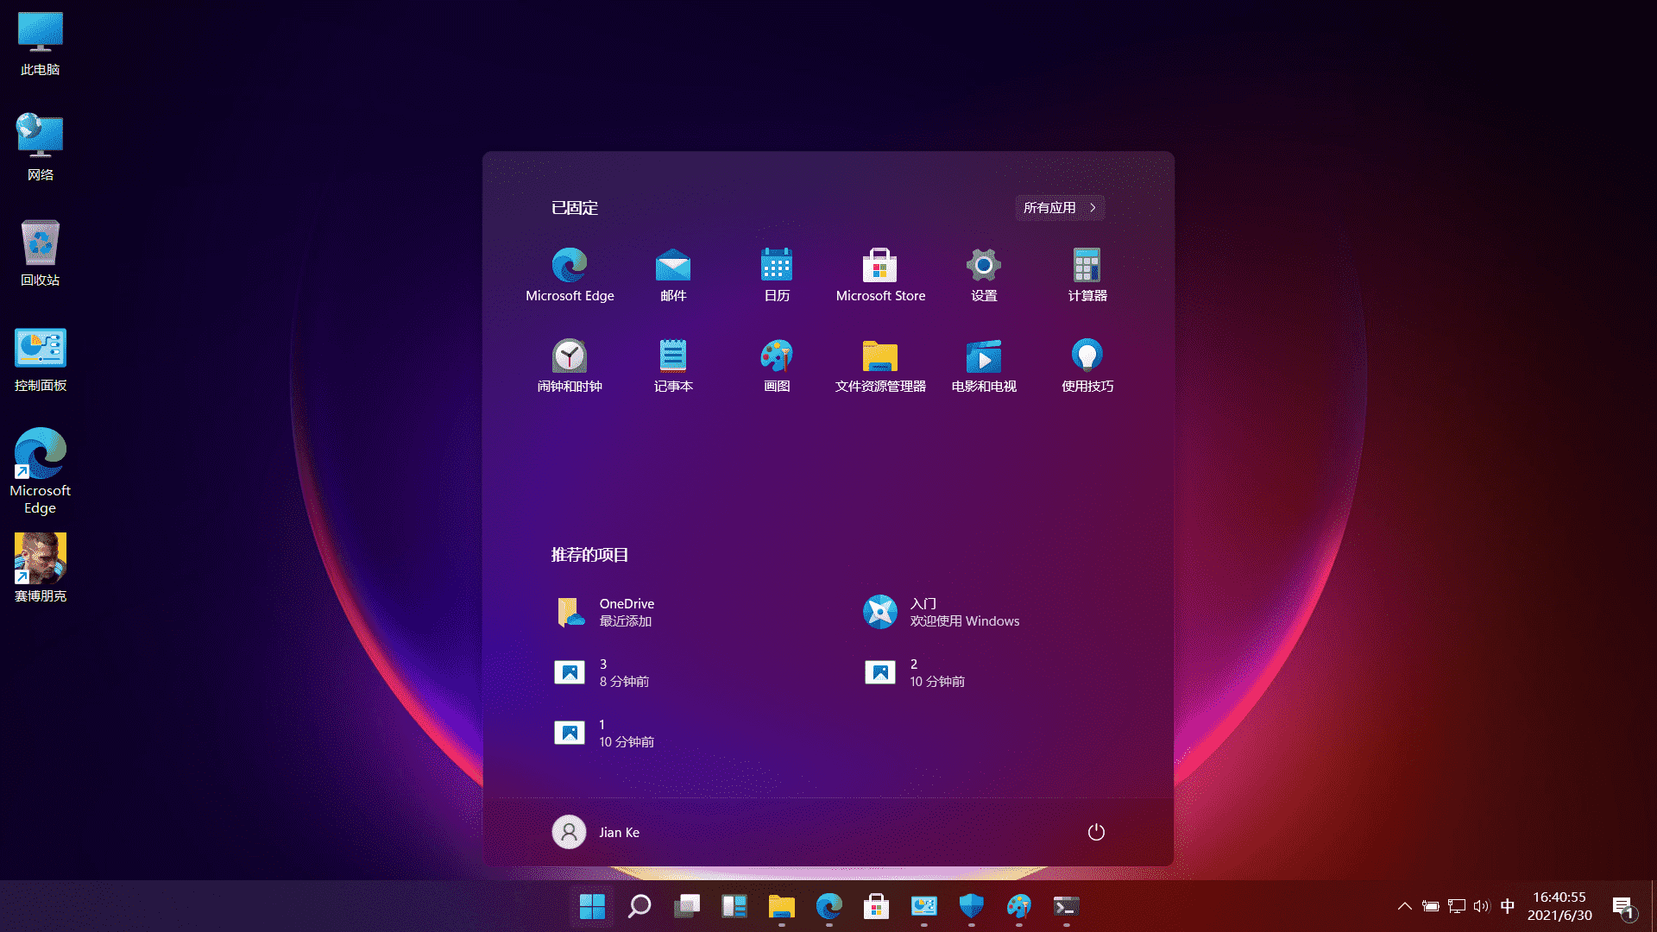Select 控制面板 desktop icon
This screenshot has width=1657, height=932.
click(41, 360)
